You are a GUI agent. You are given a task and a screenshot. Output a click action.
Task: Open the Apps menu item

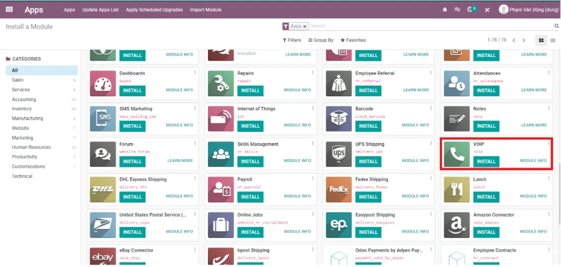(70, 10)
